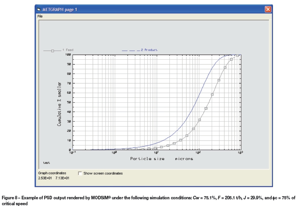297x206 pixels.
Task: Click the square marker in Feed legend
Action: click(x=52, y=50)
